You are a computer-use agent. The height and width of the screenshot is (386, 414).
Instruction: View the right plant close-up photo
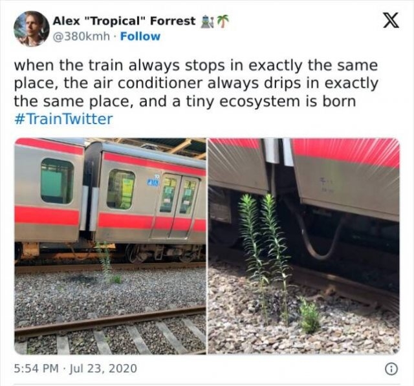click(304, 246)
